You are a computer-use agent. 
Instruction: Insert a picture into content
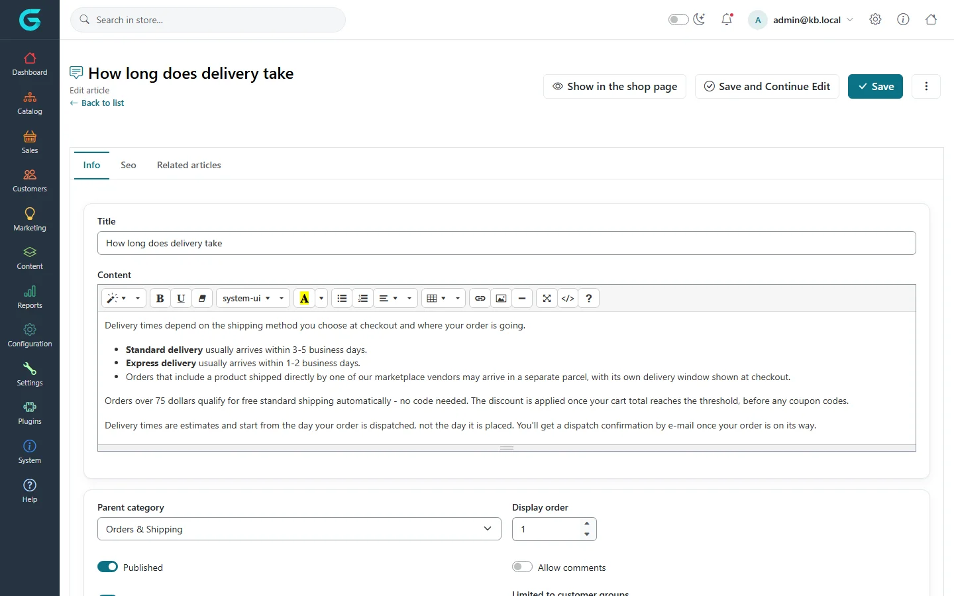[x=502, y=299]
